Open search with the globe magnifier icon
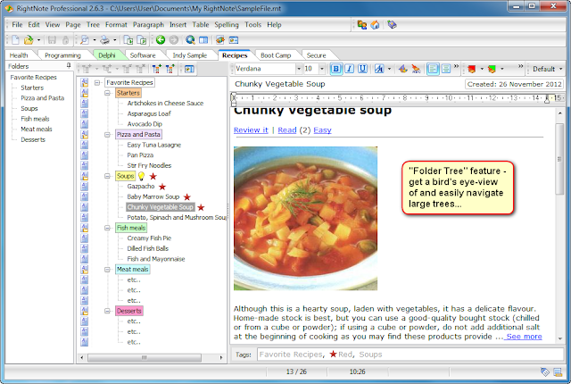The image size is (571, 384). [x=190, y=39]
